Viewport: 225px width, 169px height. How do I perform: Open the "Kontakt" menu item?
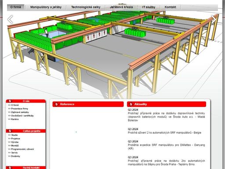tap(170, 7)
